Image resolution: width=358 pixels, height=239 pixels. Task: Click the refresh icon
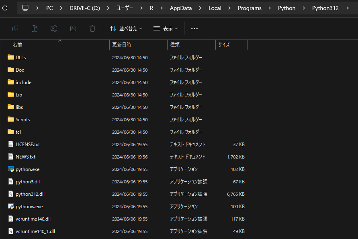(x=5, y=8)
